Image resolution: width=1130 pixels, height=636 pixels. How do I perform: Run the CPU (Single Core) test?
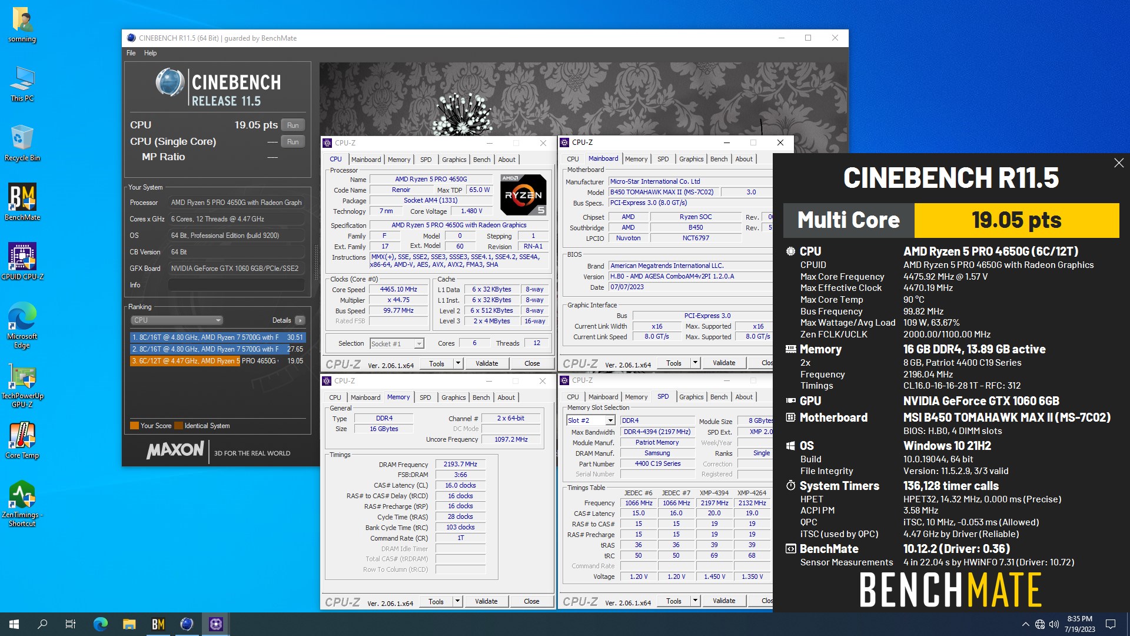[x=293, y=142]
